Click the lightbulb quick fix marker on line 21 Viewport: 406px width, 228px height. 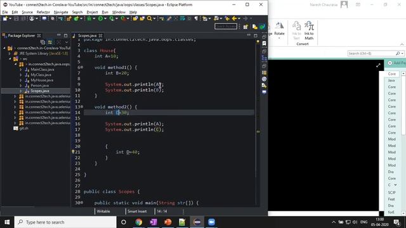(73, 152)
